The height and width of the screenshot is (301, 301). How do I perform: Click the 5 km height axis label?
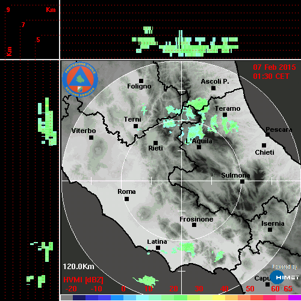[38, 40]
